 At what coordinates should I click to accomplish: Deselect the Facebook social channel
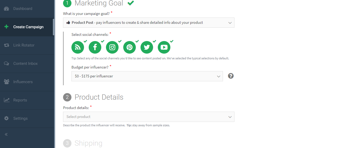point(95,47)
